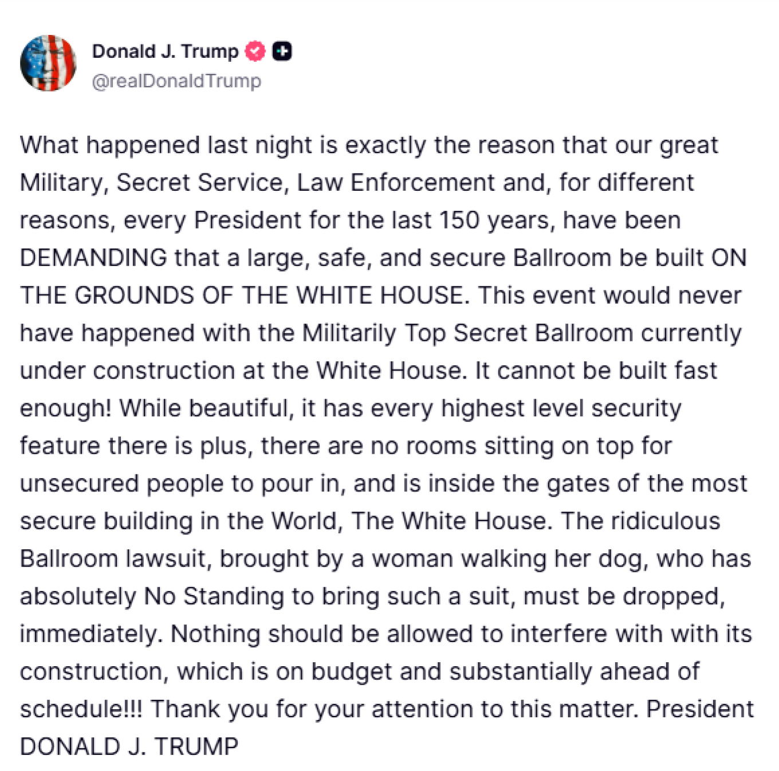Viewport: 779px width, 771px height.
Task: Click the profile avatar picture
Action: coord(48,63)
